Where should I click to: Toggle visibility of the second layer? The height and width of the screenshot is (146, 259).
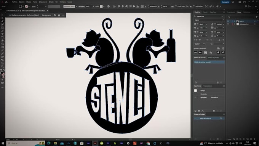(228, 24)
